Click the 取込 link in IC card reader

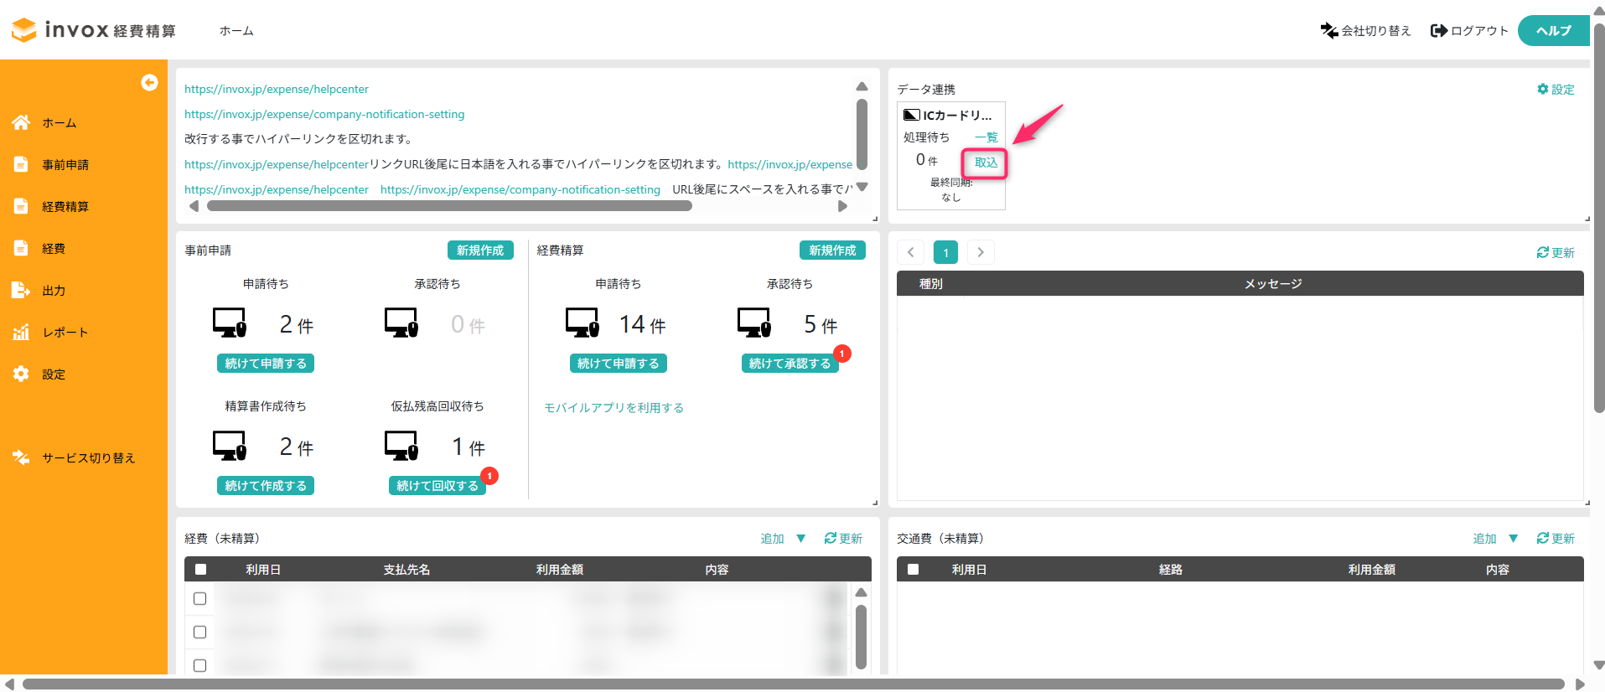[x=986, y=163]
